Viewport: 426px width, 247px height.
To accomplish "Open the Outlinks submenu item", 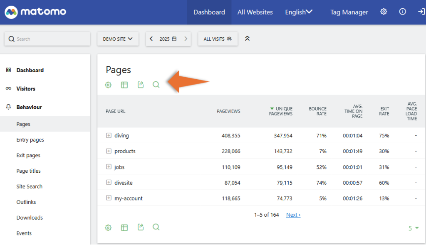I will click(x=26, y=202).
